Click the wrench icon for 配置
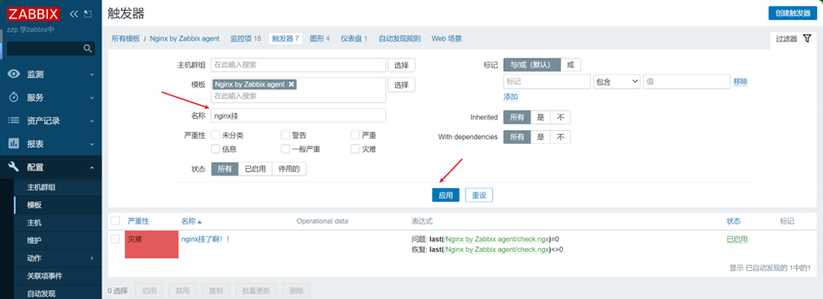 click(14, 167)
